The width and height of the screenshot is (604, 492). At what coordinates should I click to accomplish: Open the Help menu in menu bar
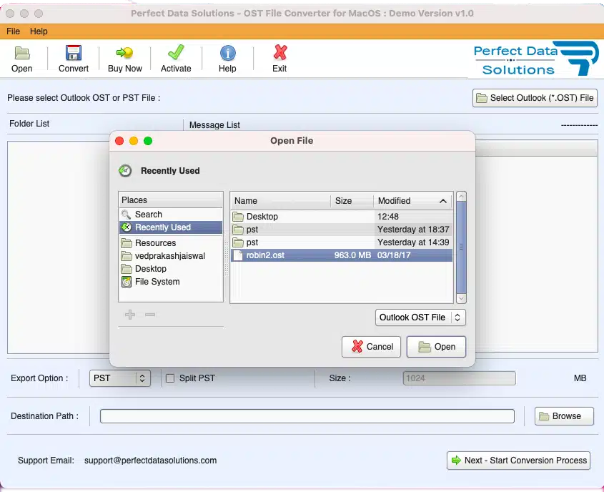tap(39, 31)
